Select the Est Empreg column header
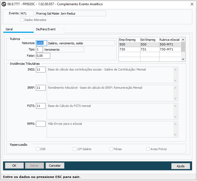The height and width of the screenshot is (181, 197). [x=150, y=40]
